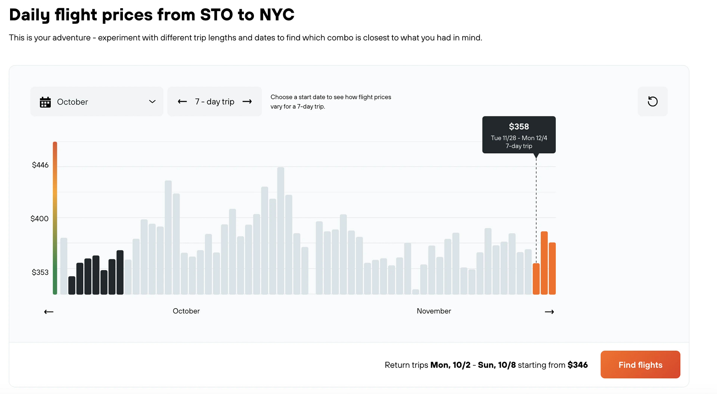Decrease trip length with left arrow
This screenshot has width=717, height=394.
coord(182,101)
